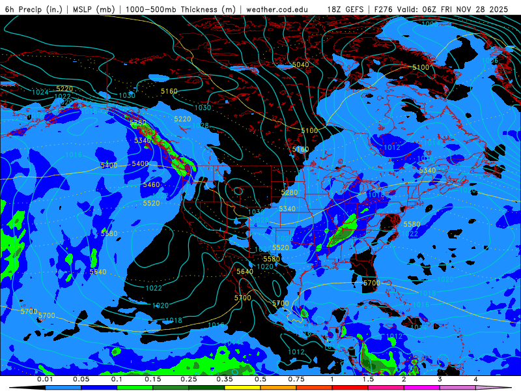Click the '5040' thickness contour label
The width and height of the screenshot is (521, 391).
coord(300,65)
